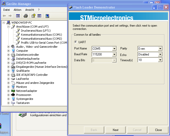Open Properties icon with question mark
The width and height of the screenshot is (170, 136).
[x=34, y=16]
